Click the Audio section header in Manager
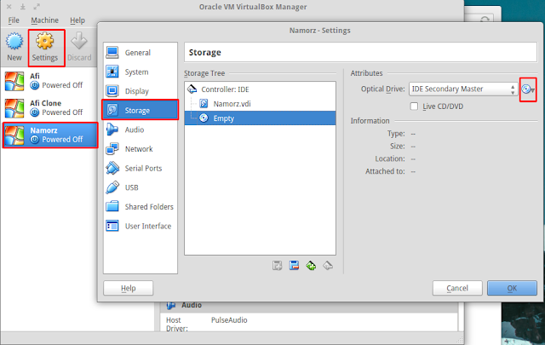 click(x=192, y=305)
